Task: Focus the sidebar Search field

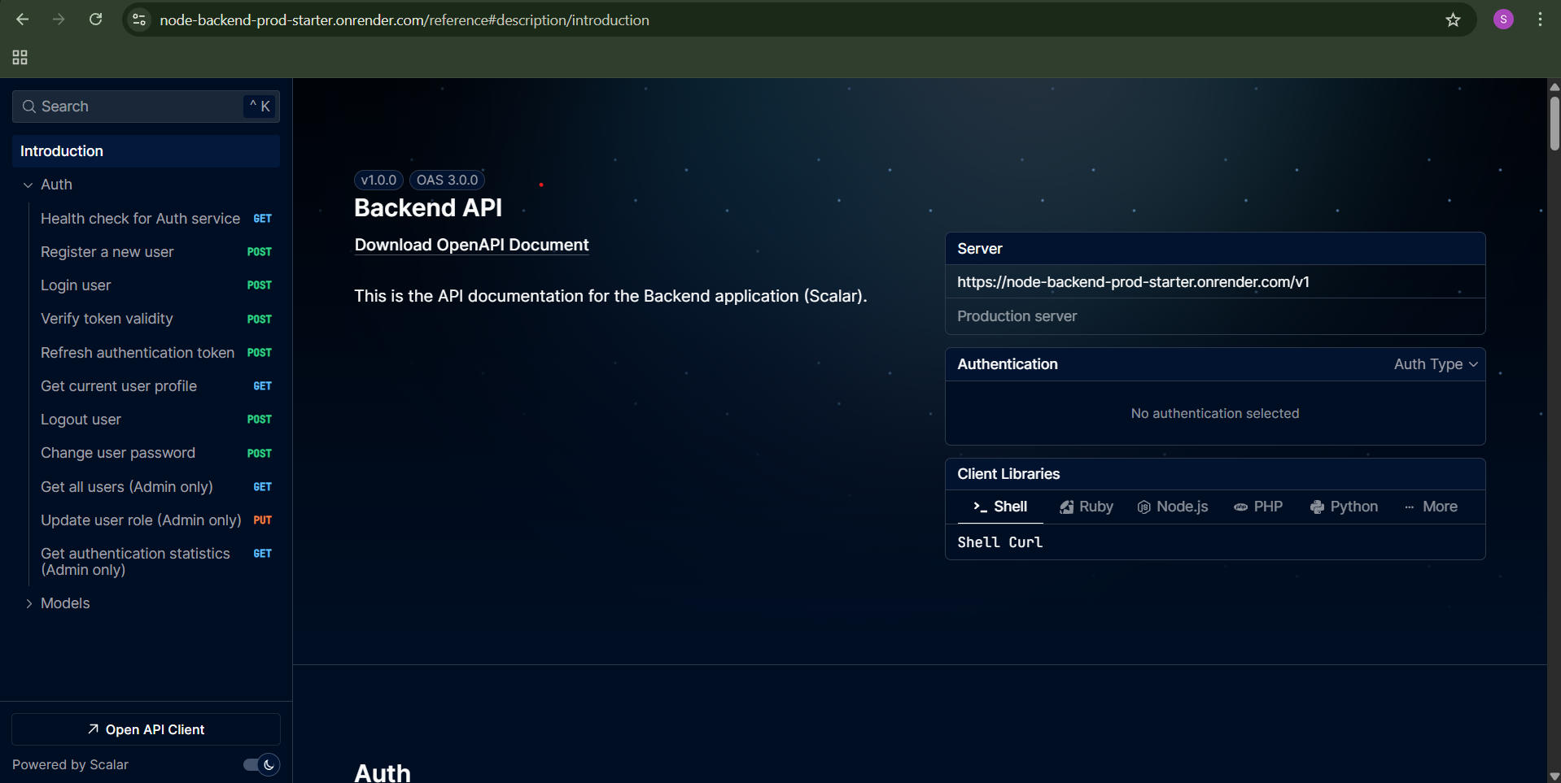Action: coord(146,107)
